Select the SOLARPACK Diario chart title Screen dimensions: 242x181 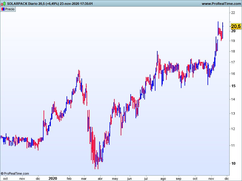click(x=50, y=4)
